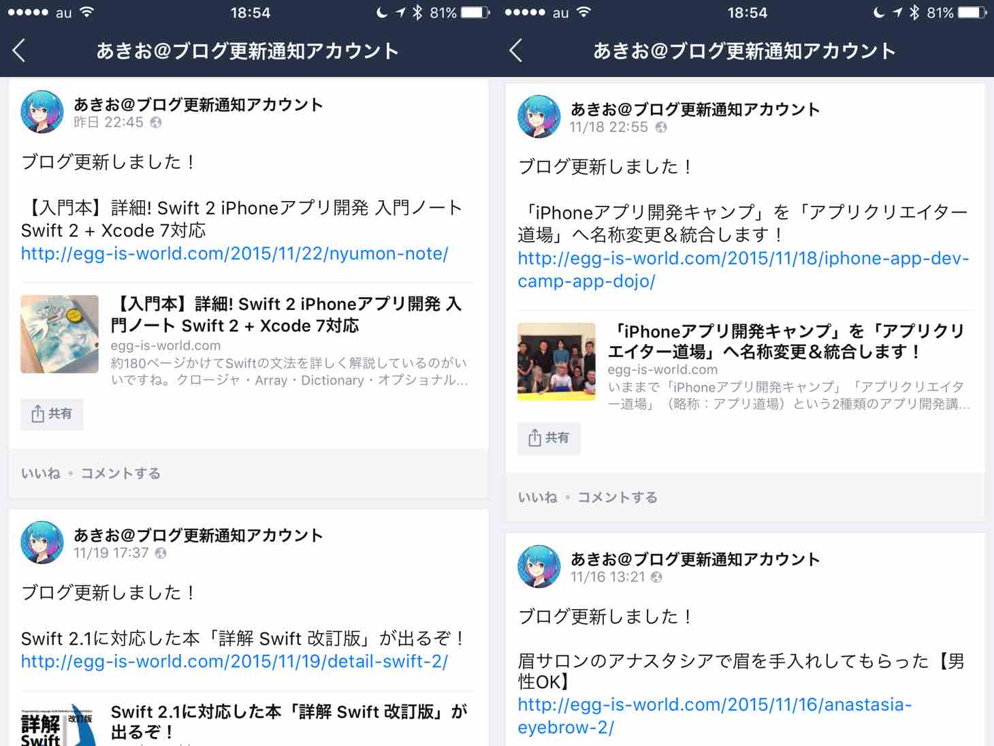This screenshot has width=994, height=746.
Task: Open link preview title 【入門本】詳細! Swift 2
Action: [x=286, y=315]
